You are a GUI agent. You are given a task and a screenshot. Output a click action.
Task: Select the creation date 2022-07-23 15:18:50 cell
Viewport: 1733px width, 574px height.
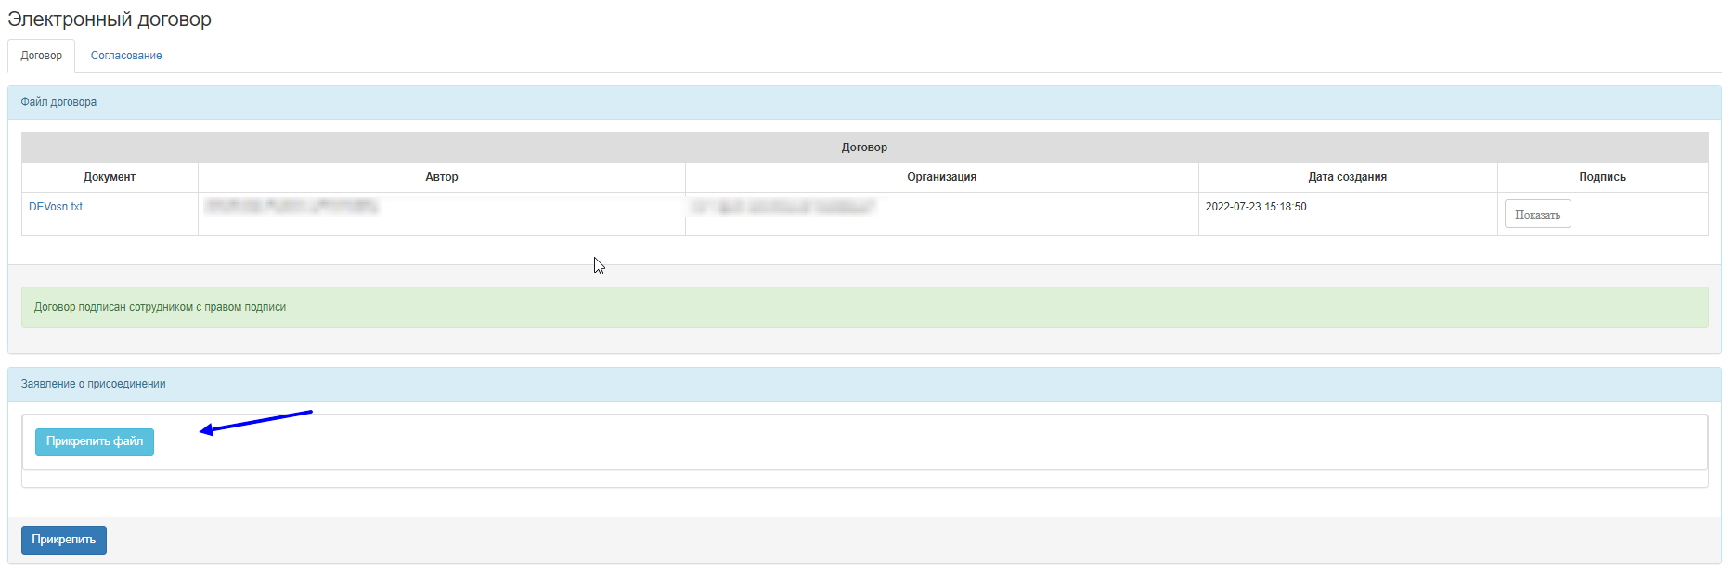coord(1256,207)
